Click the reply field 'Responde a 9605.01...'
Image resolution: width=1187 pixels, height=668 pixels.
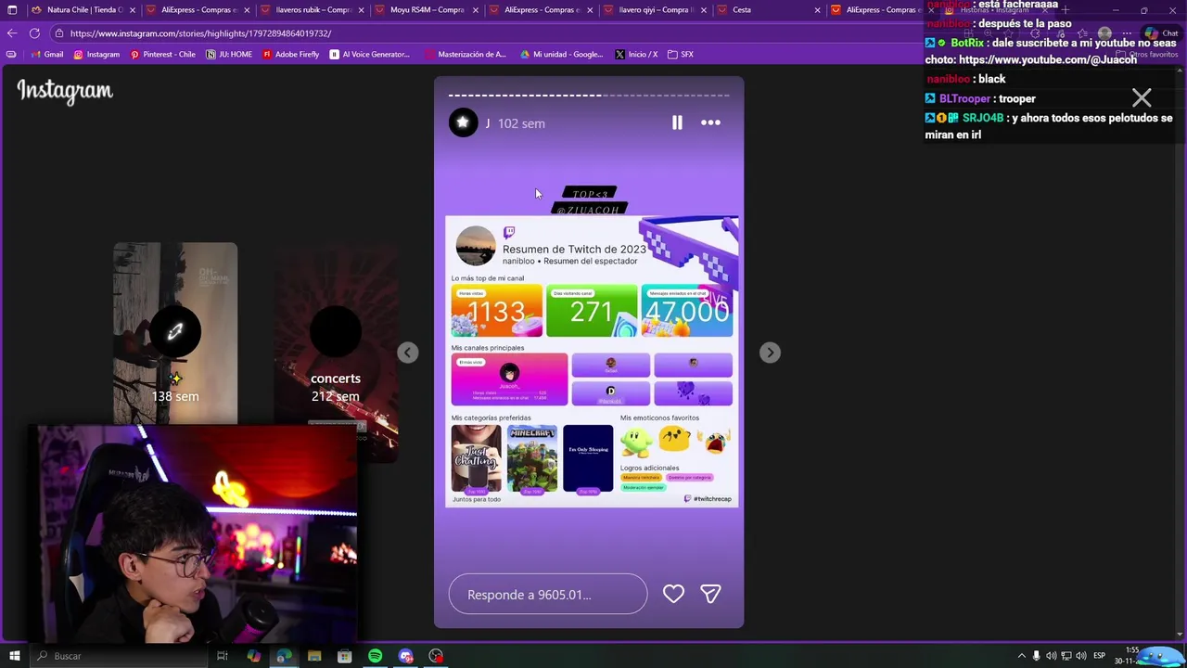[x=547, y=594]
